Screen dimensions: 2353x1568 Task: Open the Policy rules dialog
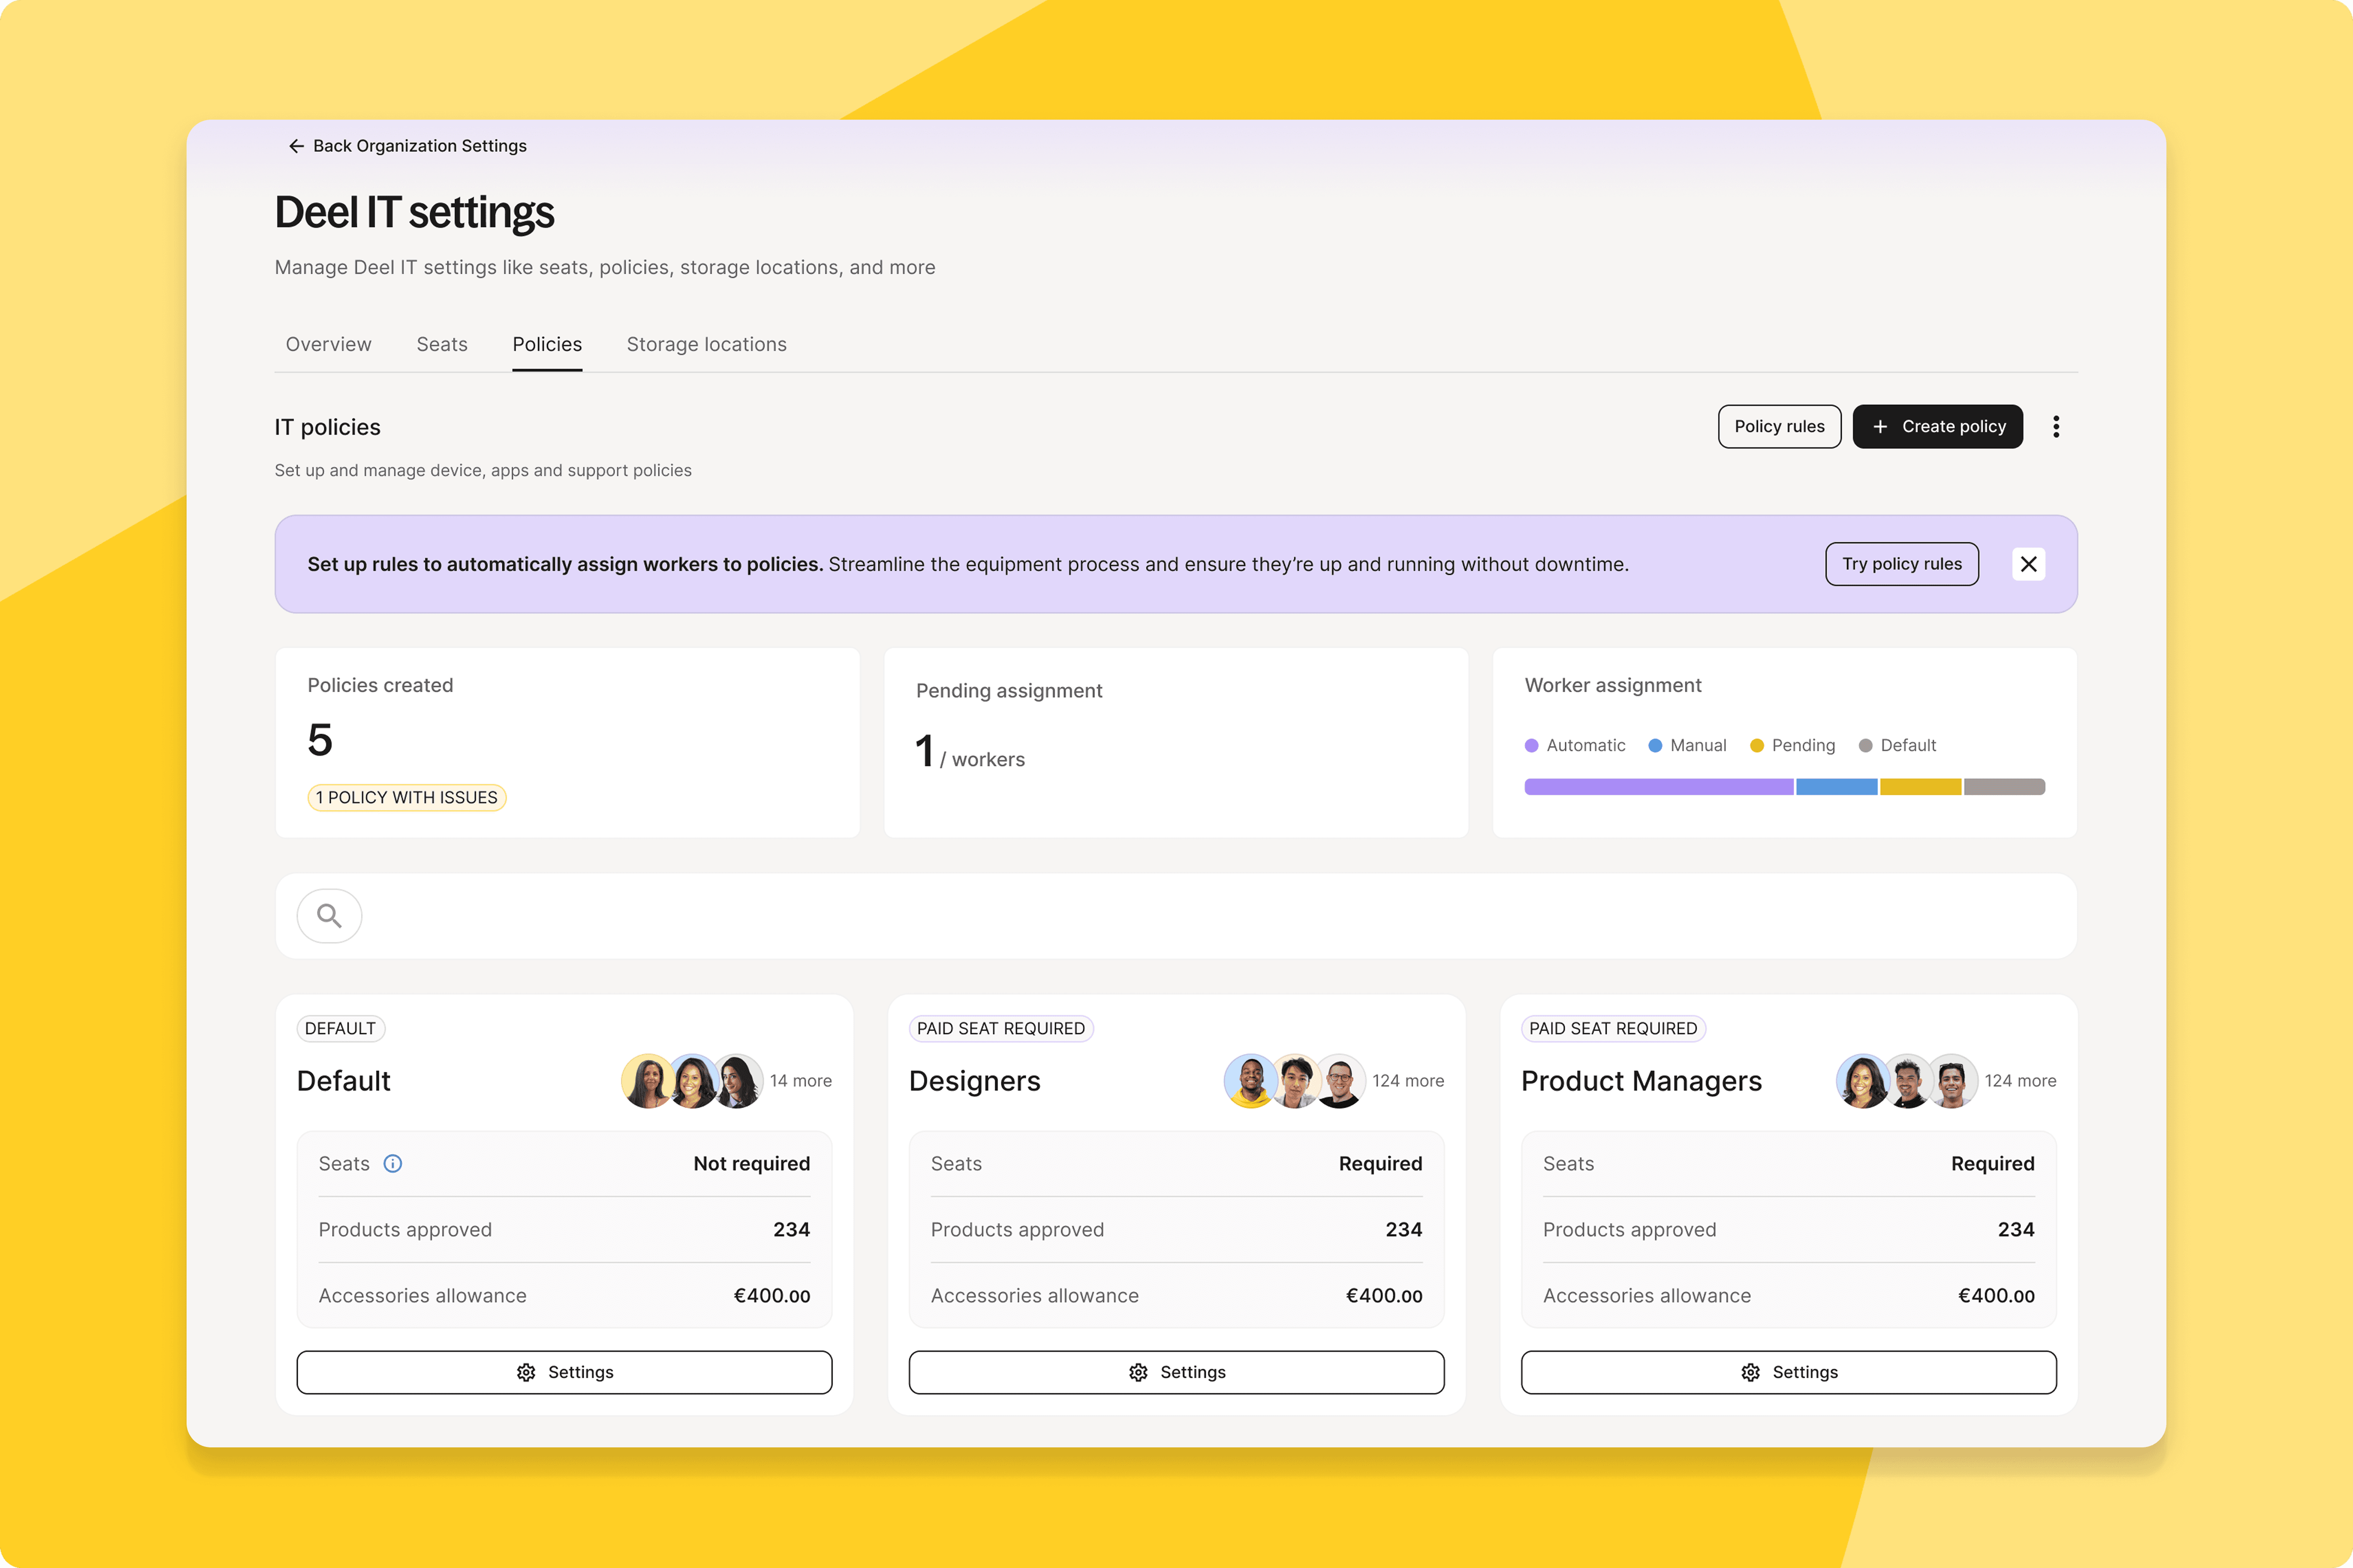pos(1779,426)
